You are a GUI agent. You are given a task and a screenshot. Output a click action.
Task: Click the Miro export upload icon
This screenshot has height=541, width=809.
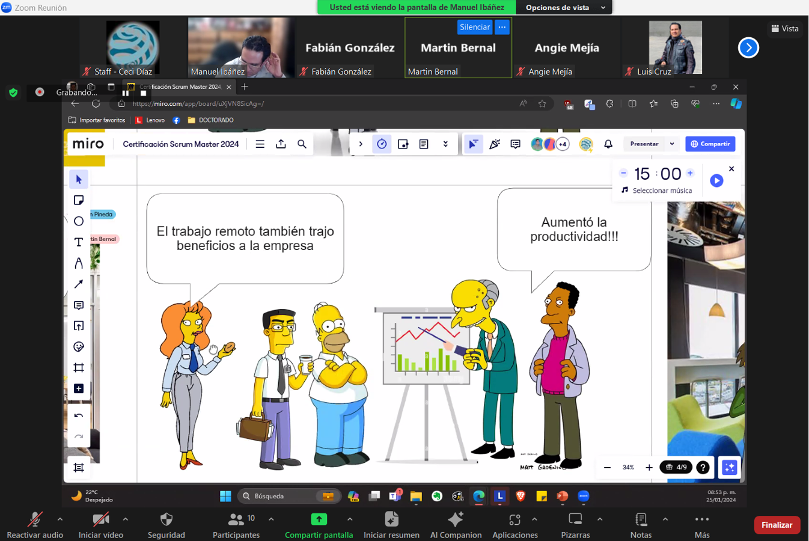tap(281, 144)
